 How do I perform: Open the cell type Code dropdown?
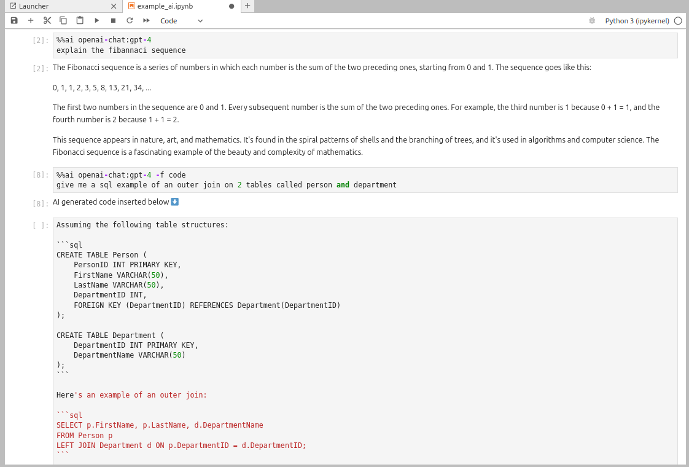[181, 21]
